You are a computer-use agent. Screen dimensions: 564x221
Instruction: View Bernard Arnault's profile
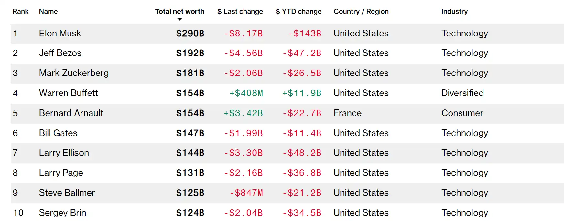click(71, 113)
